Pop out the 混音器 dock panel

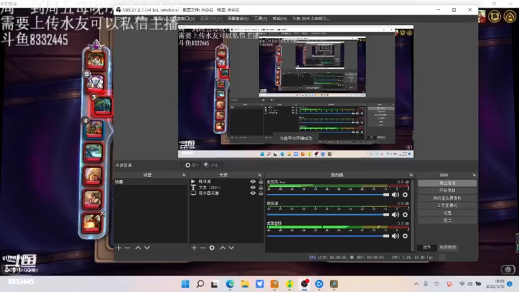click(411, 175)
